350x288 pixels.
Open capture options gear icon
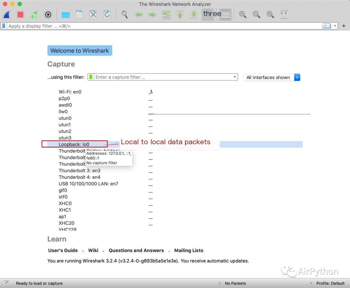point(48,15)
